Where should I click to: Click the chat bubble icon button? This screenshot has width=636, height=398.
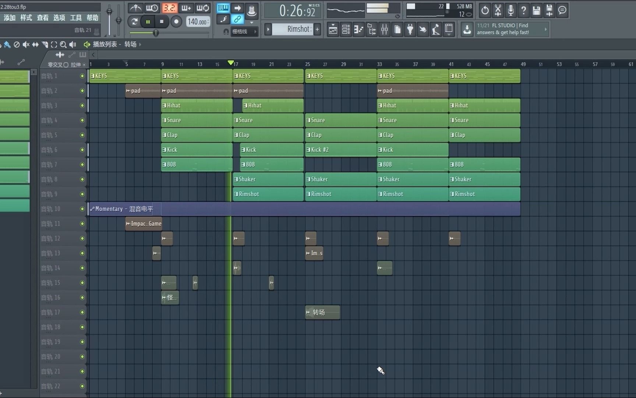[562, 10]
